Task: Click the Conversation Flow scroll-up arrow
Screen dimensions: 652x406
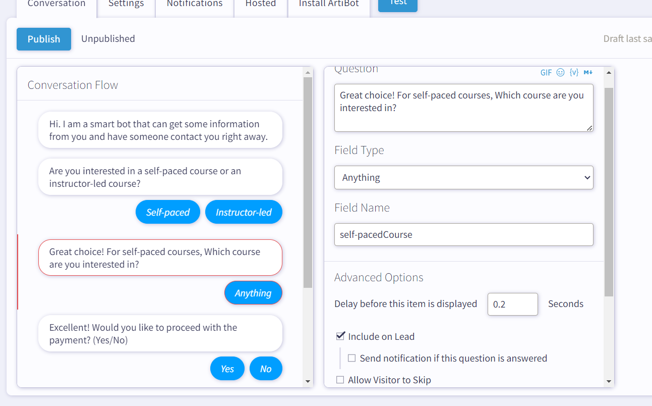Action: tap(308, 73)
